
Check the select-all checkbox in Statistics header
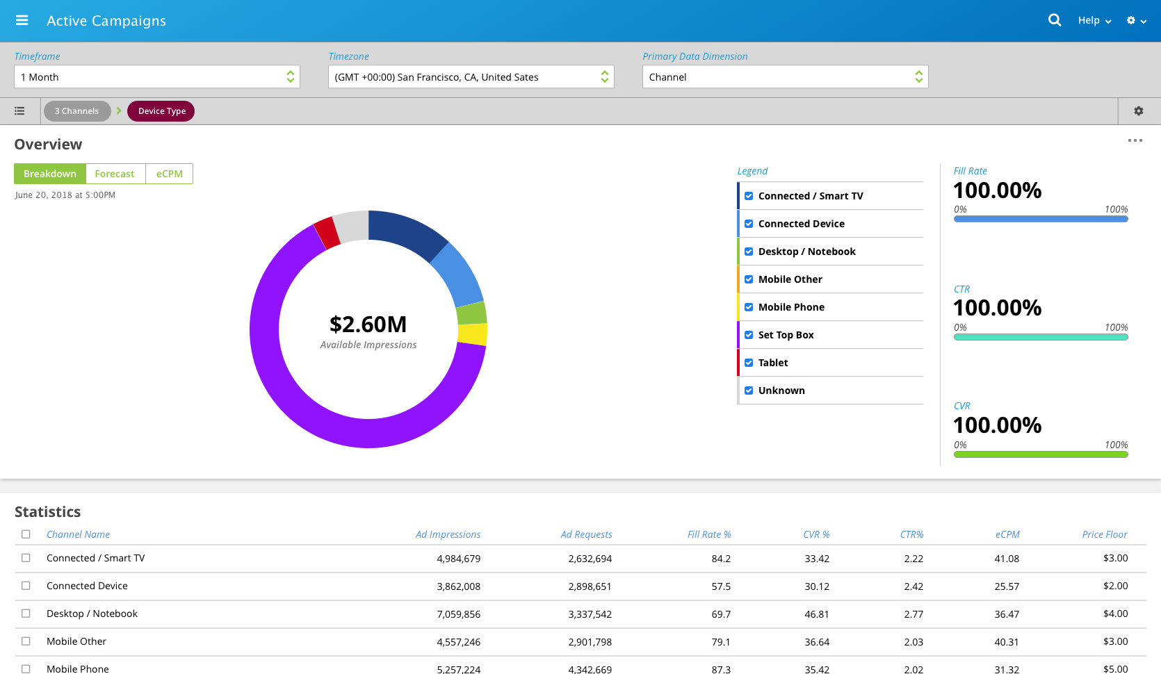click(x=26, y=534)
